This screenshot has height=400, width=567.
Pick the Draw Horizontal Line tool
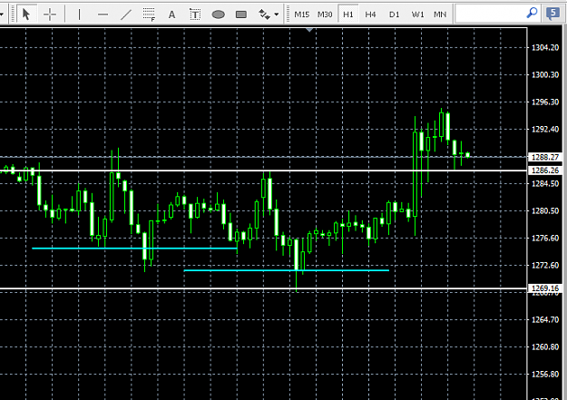[x=103, y=15]
